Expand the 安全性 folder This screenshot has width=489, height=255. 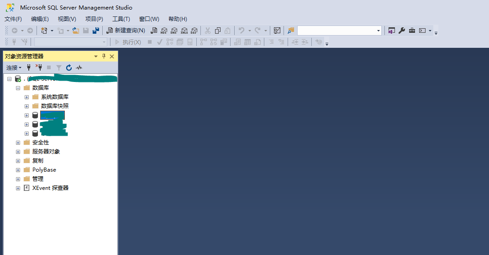tap(18, 143)
